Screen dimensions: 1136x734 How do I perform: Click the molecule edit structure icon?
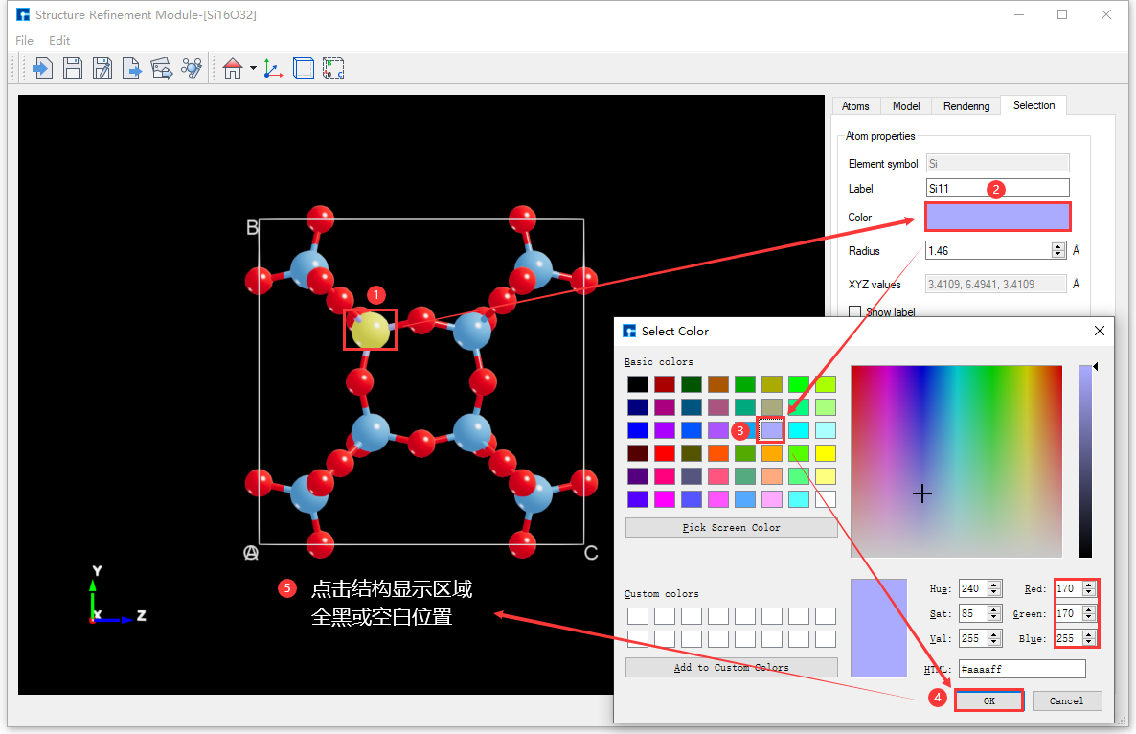(193, 68)
